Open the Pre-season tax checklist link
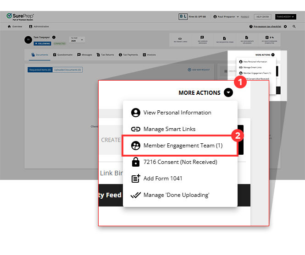Screen dimensions: 305x255 click(x=267, y=27)
